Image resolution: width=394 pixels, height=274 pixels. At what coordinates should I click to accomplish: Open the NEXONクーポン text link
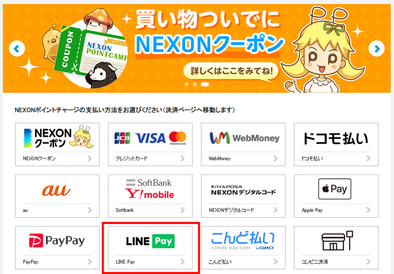(39, 158)
